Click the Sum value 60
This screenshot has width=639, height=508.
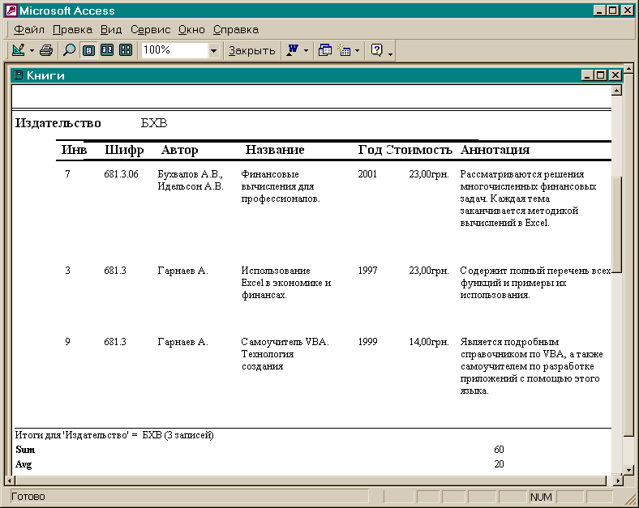coord(500,450)
